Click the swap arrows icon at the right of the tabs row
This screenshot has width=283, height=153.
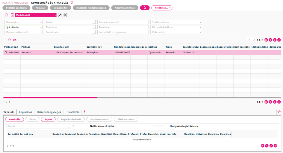click(279, 111)
